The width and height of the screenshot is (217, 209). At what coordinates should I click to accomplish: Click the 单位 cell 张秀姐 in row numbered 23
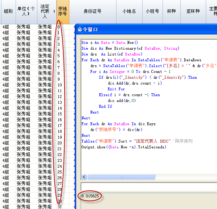[x=26, y=160]
